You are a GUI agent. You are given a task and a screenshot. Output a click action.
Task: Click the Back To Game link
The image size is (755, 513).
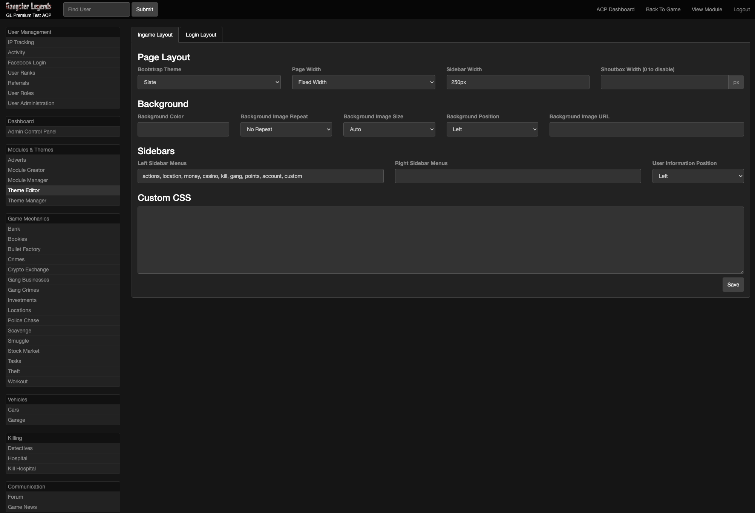pyautogui.click(x=663, y=9)
